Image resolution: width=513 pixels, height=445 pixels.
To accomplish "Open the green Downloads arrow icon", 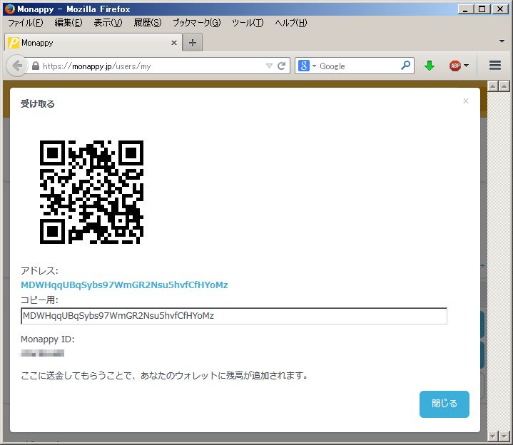I will [430, 66].
